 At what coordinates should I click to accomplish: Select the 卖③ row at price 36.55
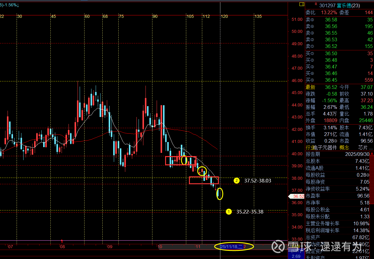coord(339,33)
